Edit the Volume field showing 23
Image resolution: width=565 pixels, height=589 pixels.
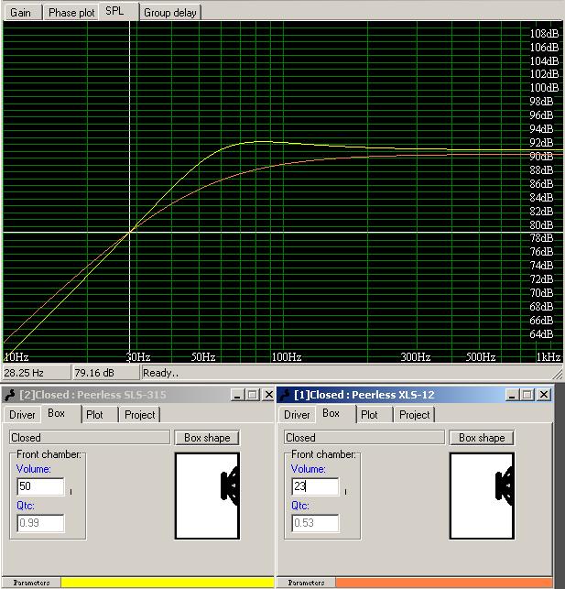tap(315, 486)
